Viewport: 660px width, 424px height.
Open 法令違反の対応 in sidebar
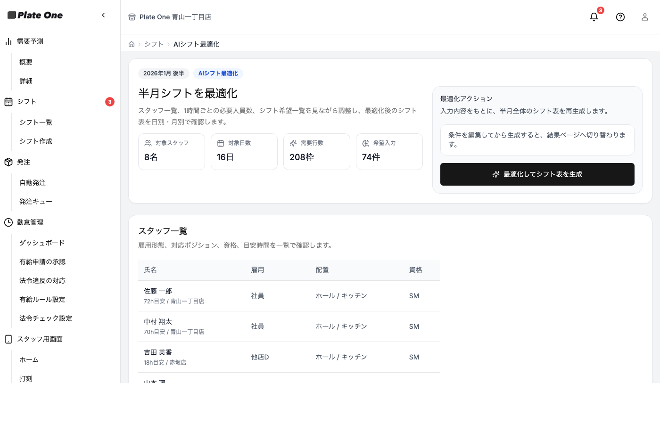(x=42, y=281)
